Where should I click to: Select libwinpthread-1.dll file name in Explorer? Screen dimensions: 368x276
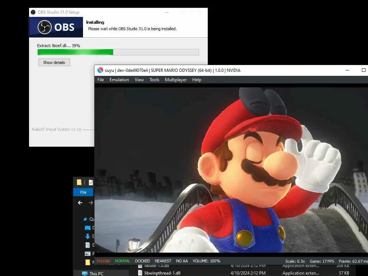pyautogui.click(x=162, y=273)
